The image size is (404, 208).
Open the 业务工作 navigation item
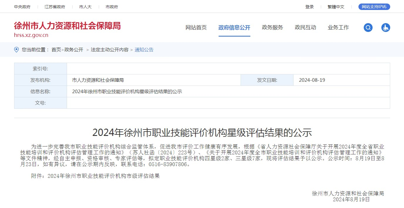coord(338,28)
